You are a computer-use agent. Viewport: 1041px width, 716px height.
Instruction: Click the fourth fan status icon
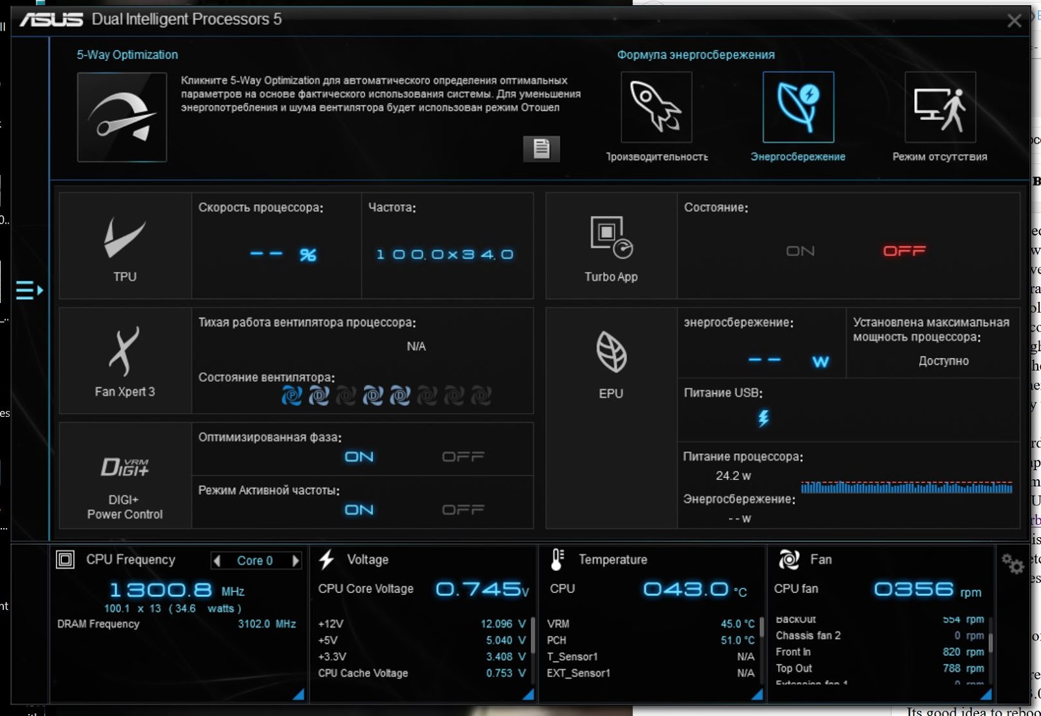373,395
